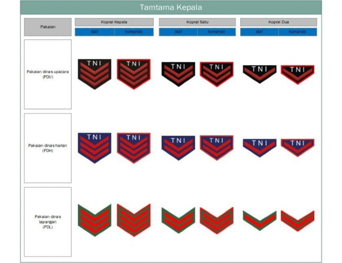Click the Kopral Dua staf PDL chevron
Image resolution: width=342 pixels, height=263 pixels.
click(x=259, y=220)
